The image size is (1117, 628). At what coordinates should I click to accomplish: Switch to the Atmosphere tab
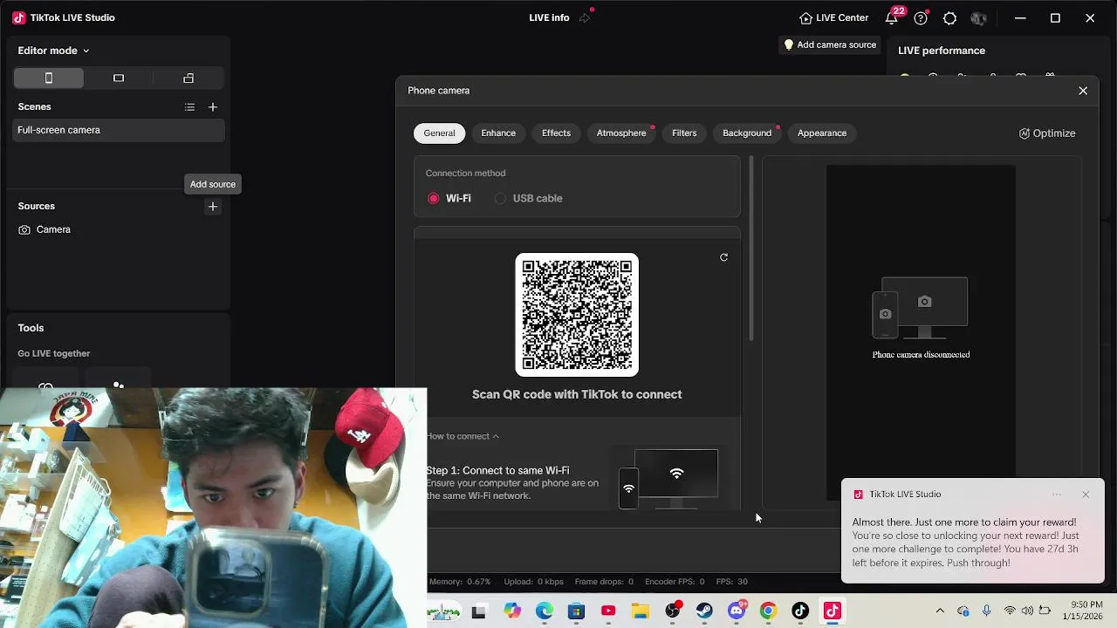point(621,133)
